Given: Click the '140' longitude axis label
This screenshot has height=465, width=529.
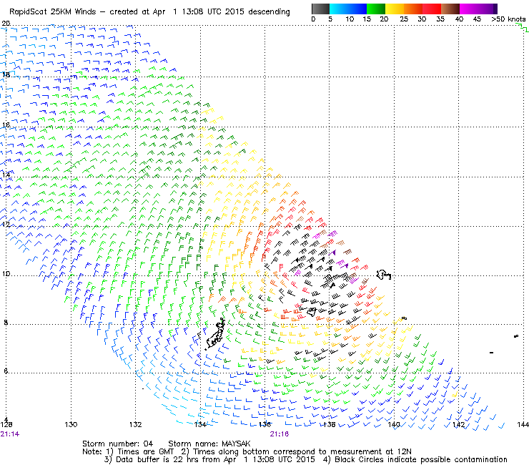Looking at the screenshot, I should [394, 424].
